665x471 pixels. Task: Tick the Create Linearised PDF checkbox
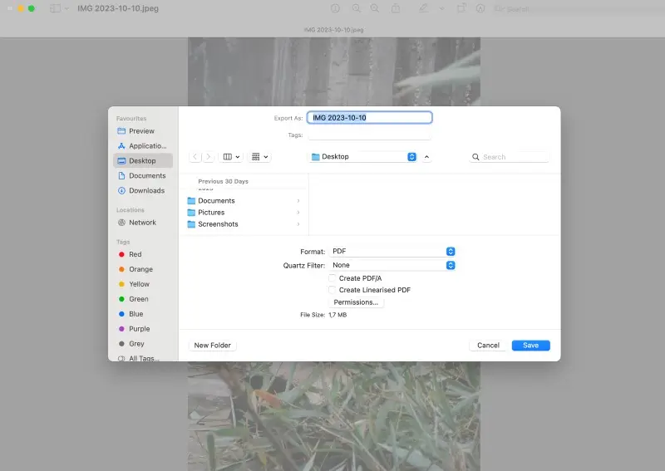pyautogui.click(x=332, y=290)
